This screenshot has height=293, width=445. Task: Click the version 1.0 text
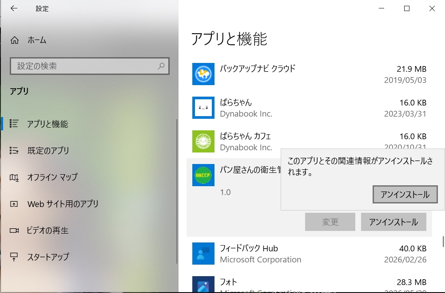coord(225,192)
